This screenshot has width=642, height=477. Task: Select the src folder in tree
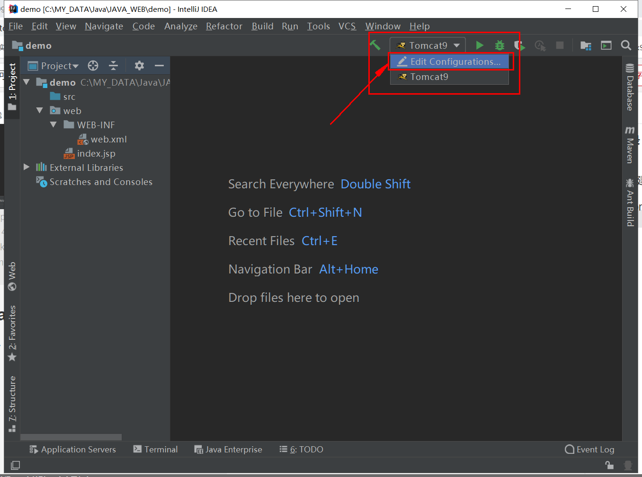[x=63, y=97]
